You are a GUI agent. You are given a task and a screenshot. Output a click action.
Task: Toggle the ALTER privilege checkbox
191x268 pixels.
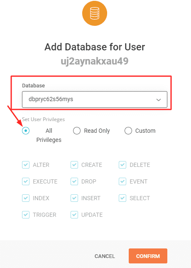[x=26, y=165]
